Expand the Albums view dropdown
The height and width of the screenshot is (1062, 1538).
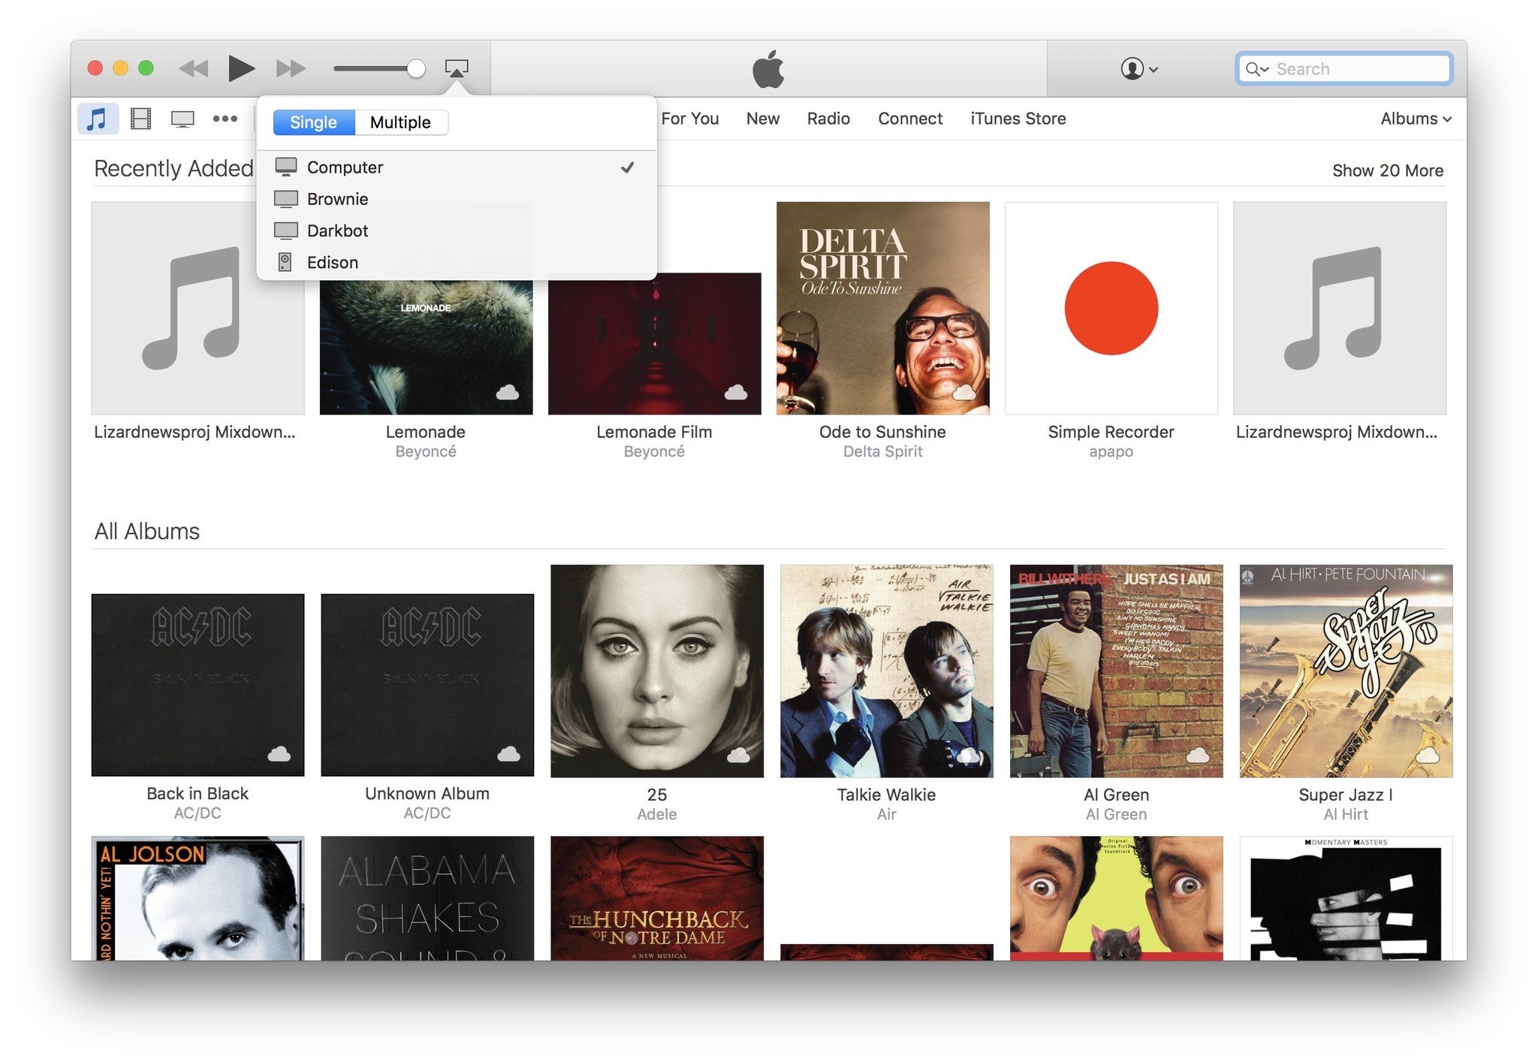pos(1416,119)
